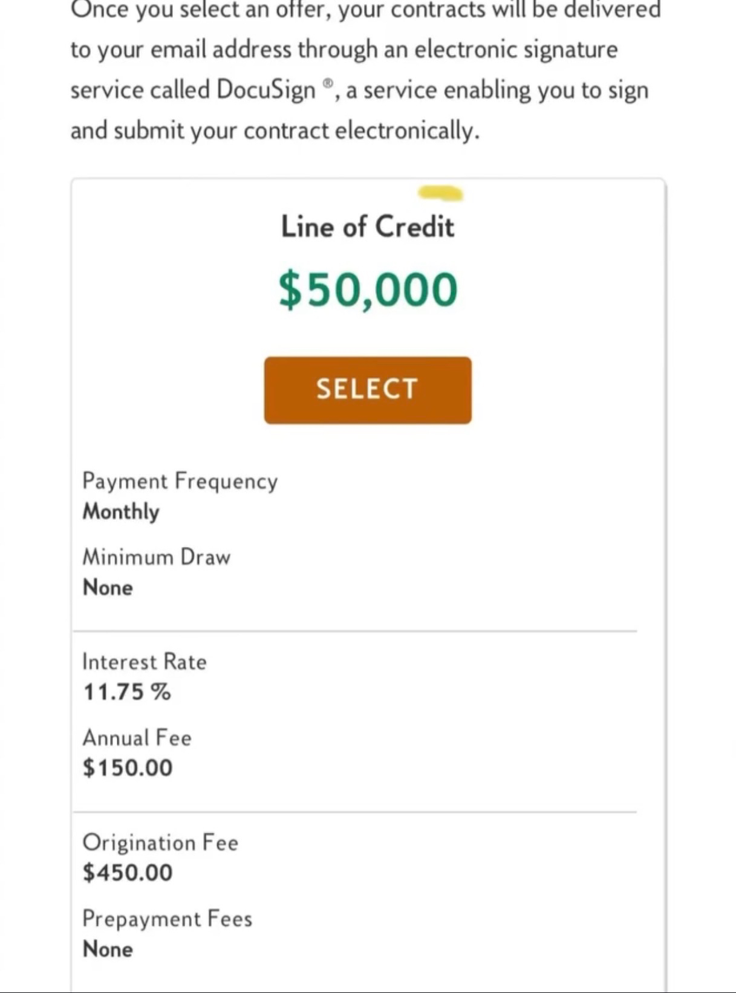The width and height of the screenshot is (736, 993).
Task: Click the Line of Credit heading
Action: coord(367,227)
